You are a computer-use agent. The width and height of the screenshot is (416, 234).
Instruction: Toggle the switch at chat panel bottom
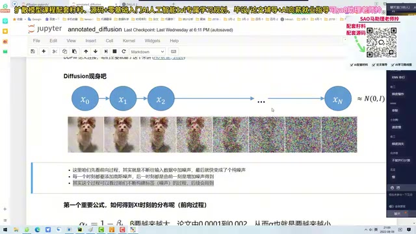pos(391,207)
